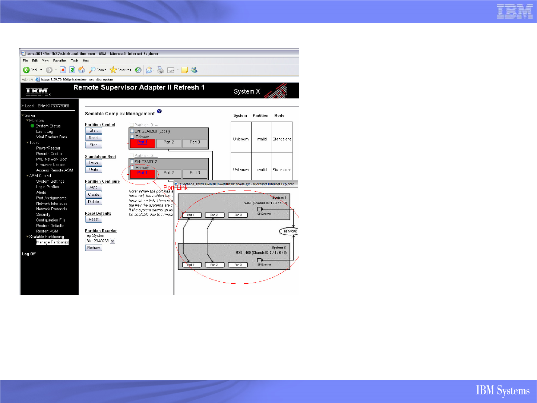Expand the Local SN# K176077906B arrow
Image resolution: width=537 pixels, height=403 pixels.
pos(23,106)
